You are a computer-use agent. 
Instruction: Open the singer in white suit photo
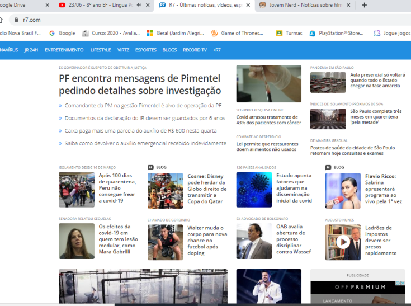coord(268,286)
